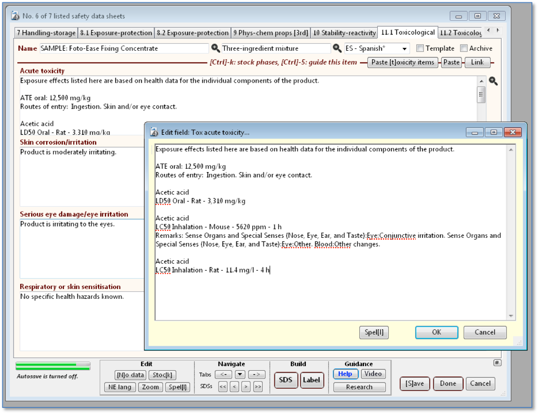The image size is (538, 414).
Task: Click Spe[l] button in Edit field dialog
Action: point(374,332)
